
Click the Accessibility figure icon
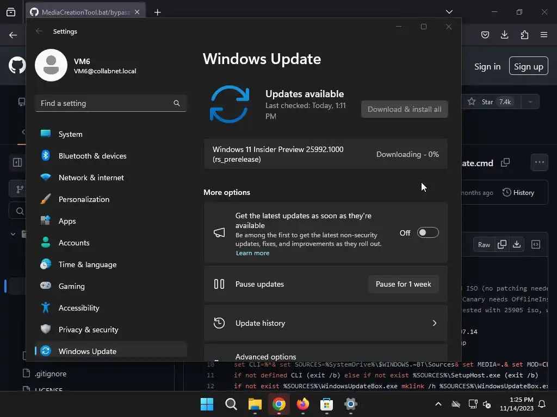(x=46, y=307)
